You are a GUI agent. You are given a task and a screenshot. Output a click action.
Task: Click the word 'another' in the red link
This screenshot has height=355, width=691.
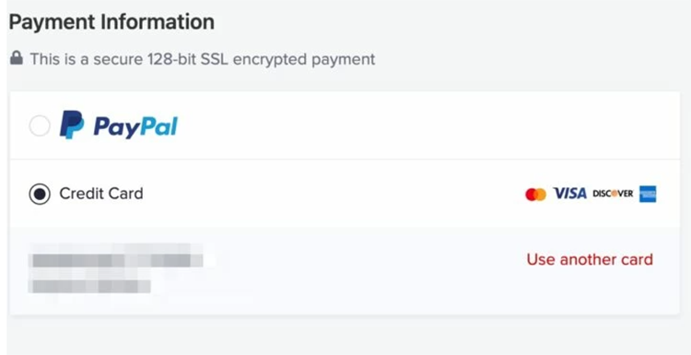[589, 259]
